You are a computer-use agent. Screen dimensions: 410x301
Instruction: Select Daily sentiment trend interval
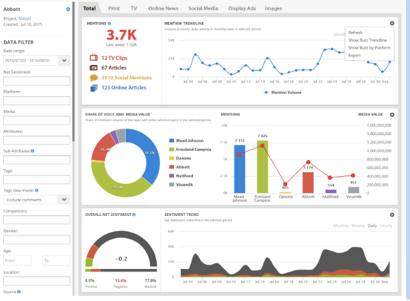point(372,226)
